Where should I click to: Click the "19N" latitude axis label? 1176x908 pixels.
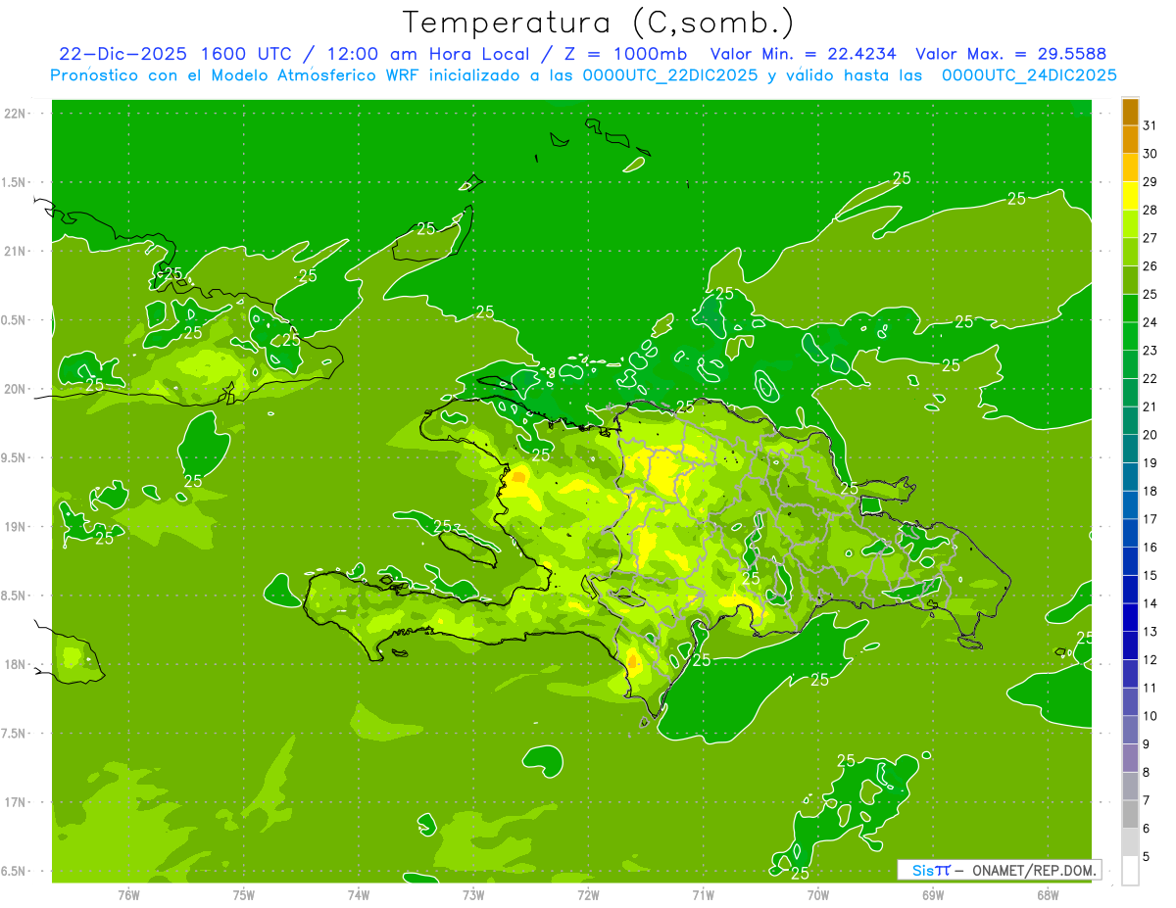coord(14,527)
